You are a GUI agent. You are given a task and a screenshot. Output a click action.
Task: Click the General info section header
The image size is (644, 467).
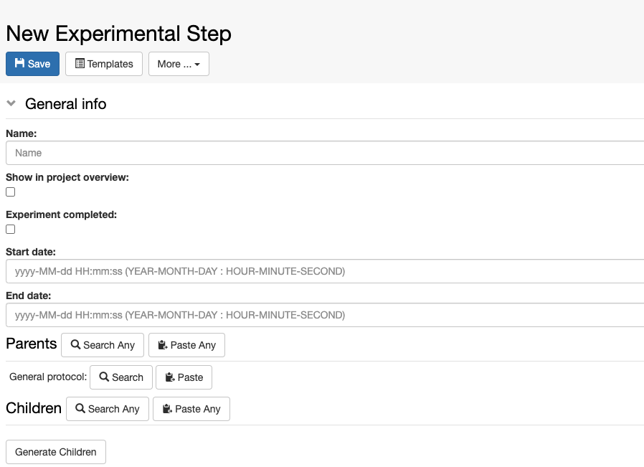tap(66, 104)
